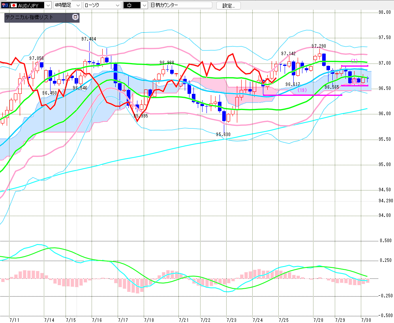The image size is (394, 323).
Task: Click the 7/15 date on time axis
Action: coord(71,320)
